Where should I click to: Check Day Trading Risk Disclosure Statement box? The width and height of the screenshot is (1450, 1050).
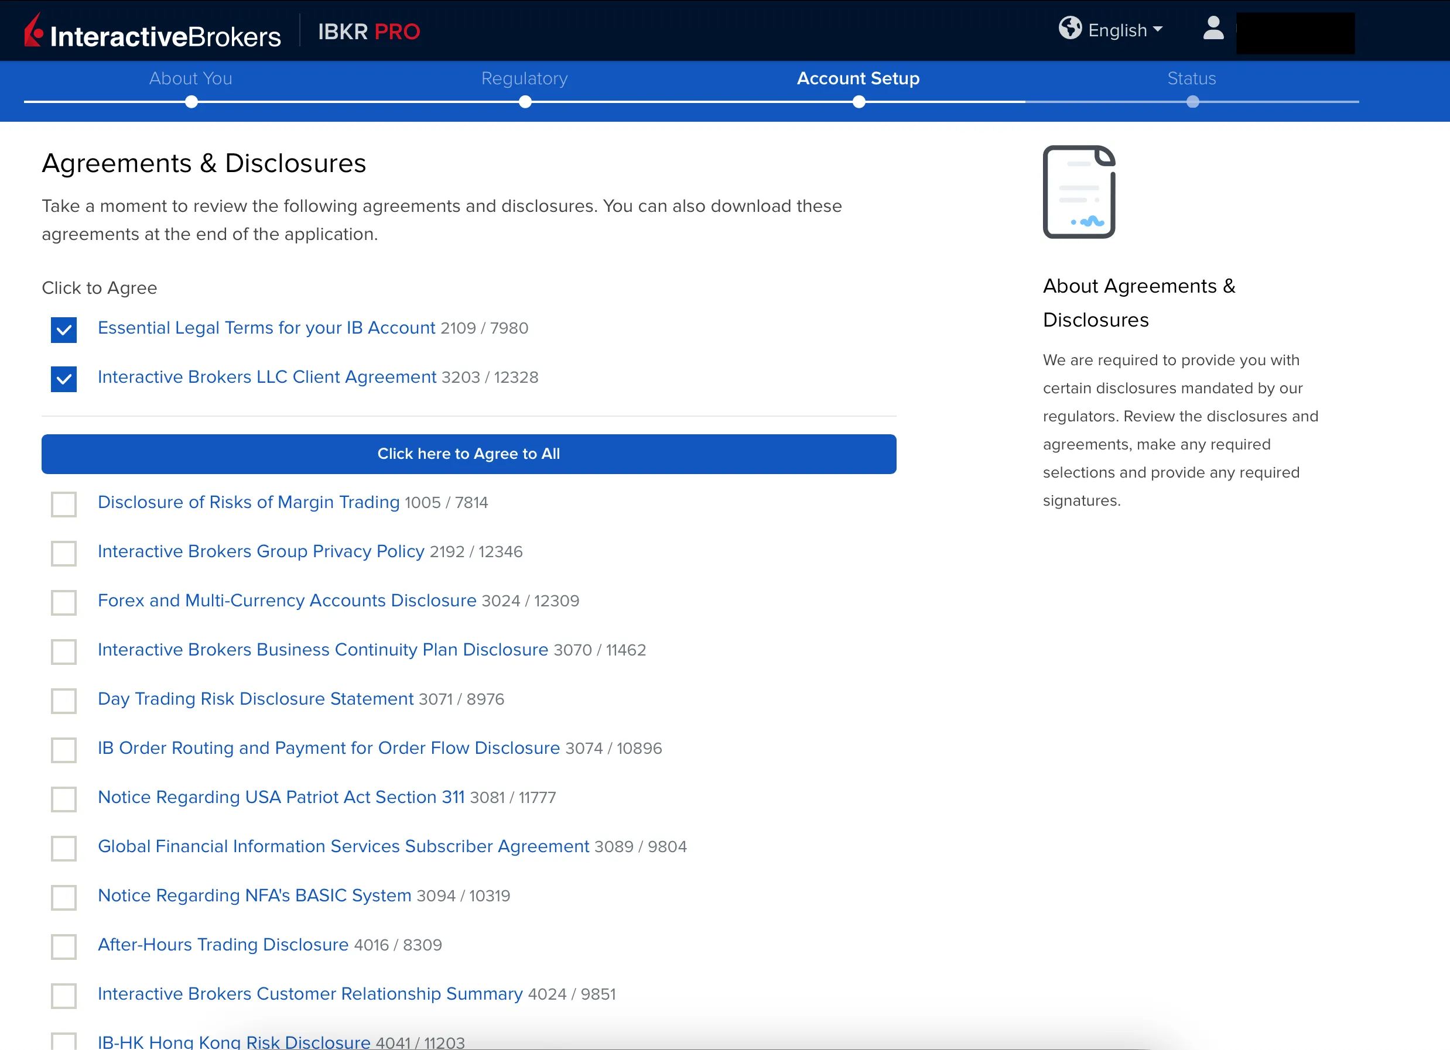click(64, 701)
